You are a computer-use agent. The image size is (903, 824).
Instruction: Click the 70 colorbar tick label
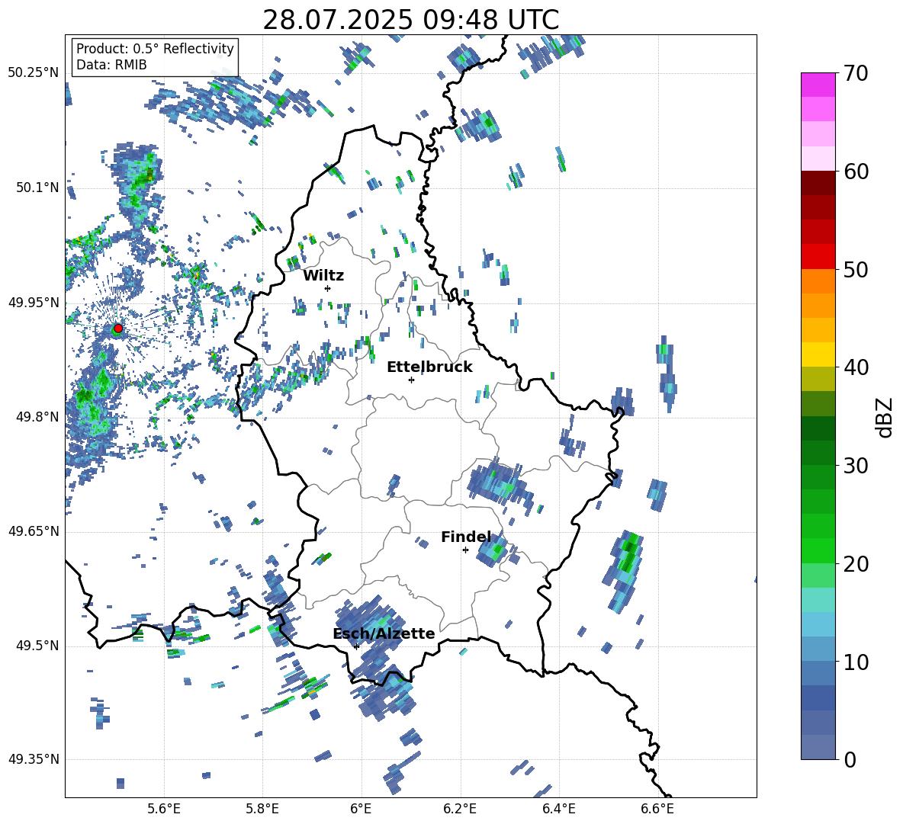[x=856, y=74]
